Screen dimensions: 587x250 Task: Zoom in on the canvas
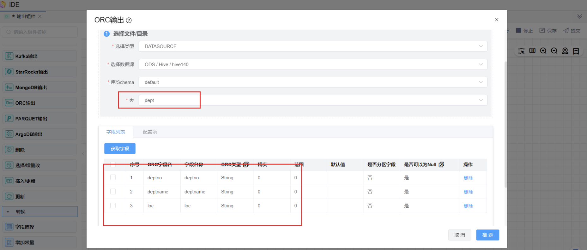pyautogui.click(x=543, y=51)
